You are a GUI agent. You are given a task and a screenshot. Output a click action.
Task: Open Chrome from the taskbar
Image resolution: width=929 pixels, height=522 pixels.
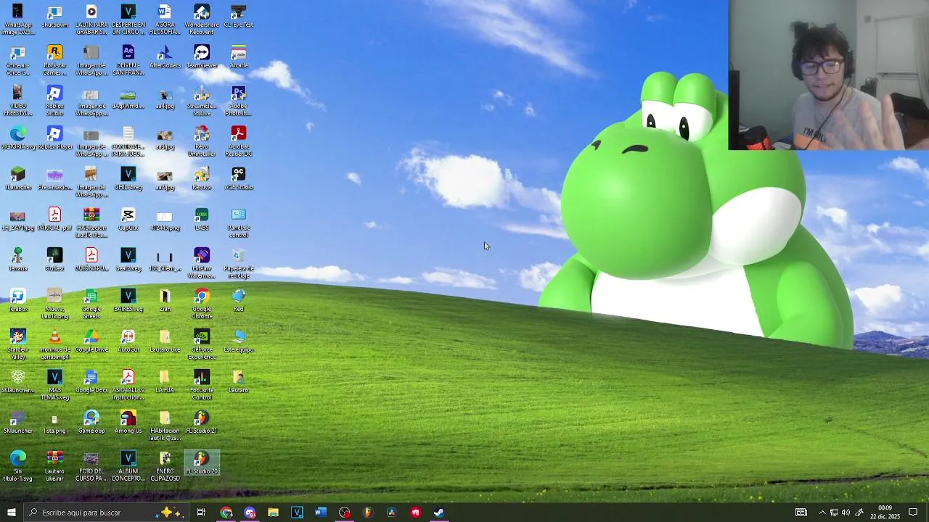226,513
